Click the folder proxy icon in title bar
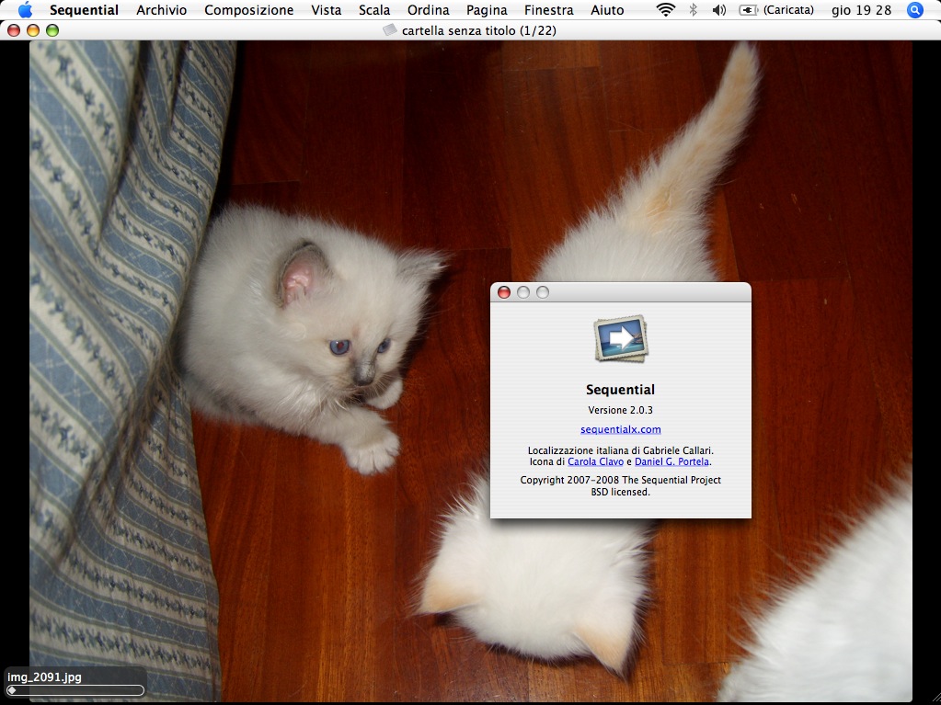The width and height of the screenshot is (941, 705). pos(390,30)
